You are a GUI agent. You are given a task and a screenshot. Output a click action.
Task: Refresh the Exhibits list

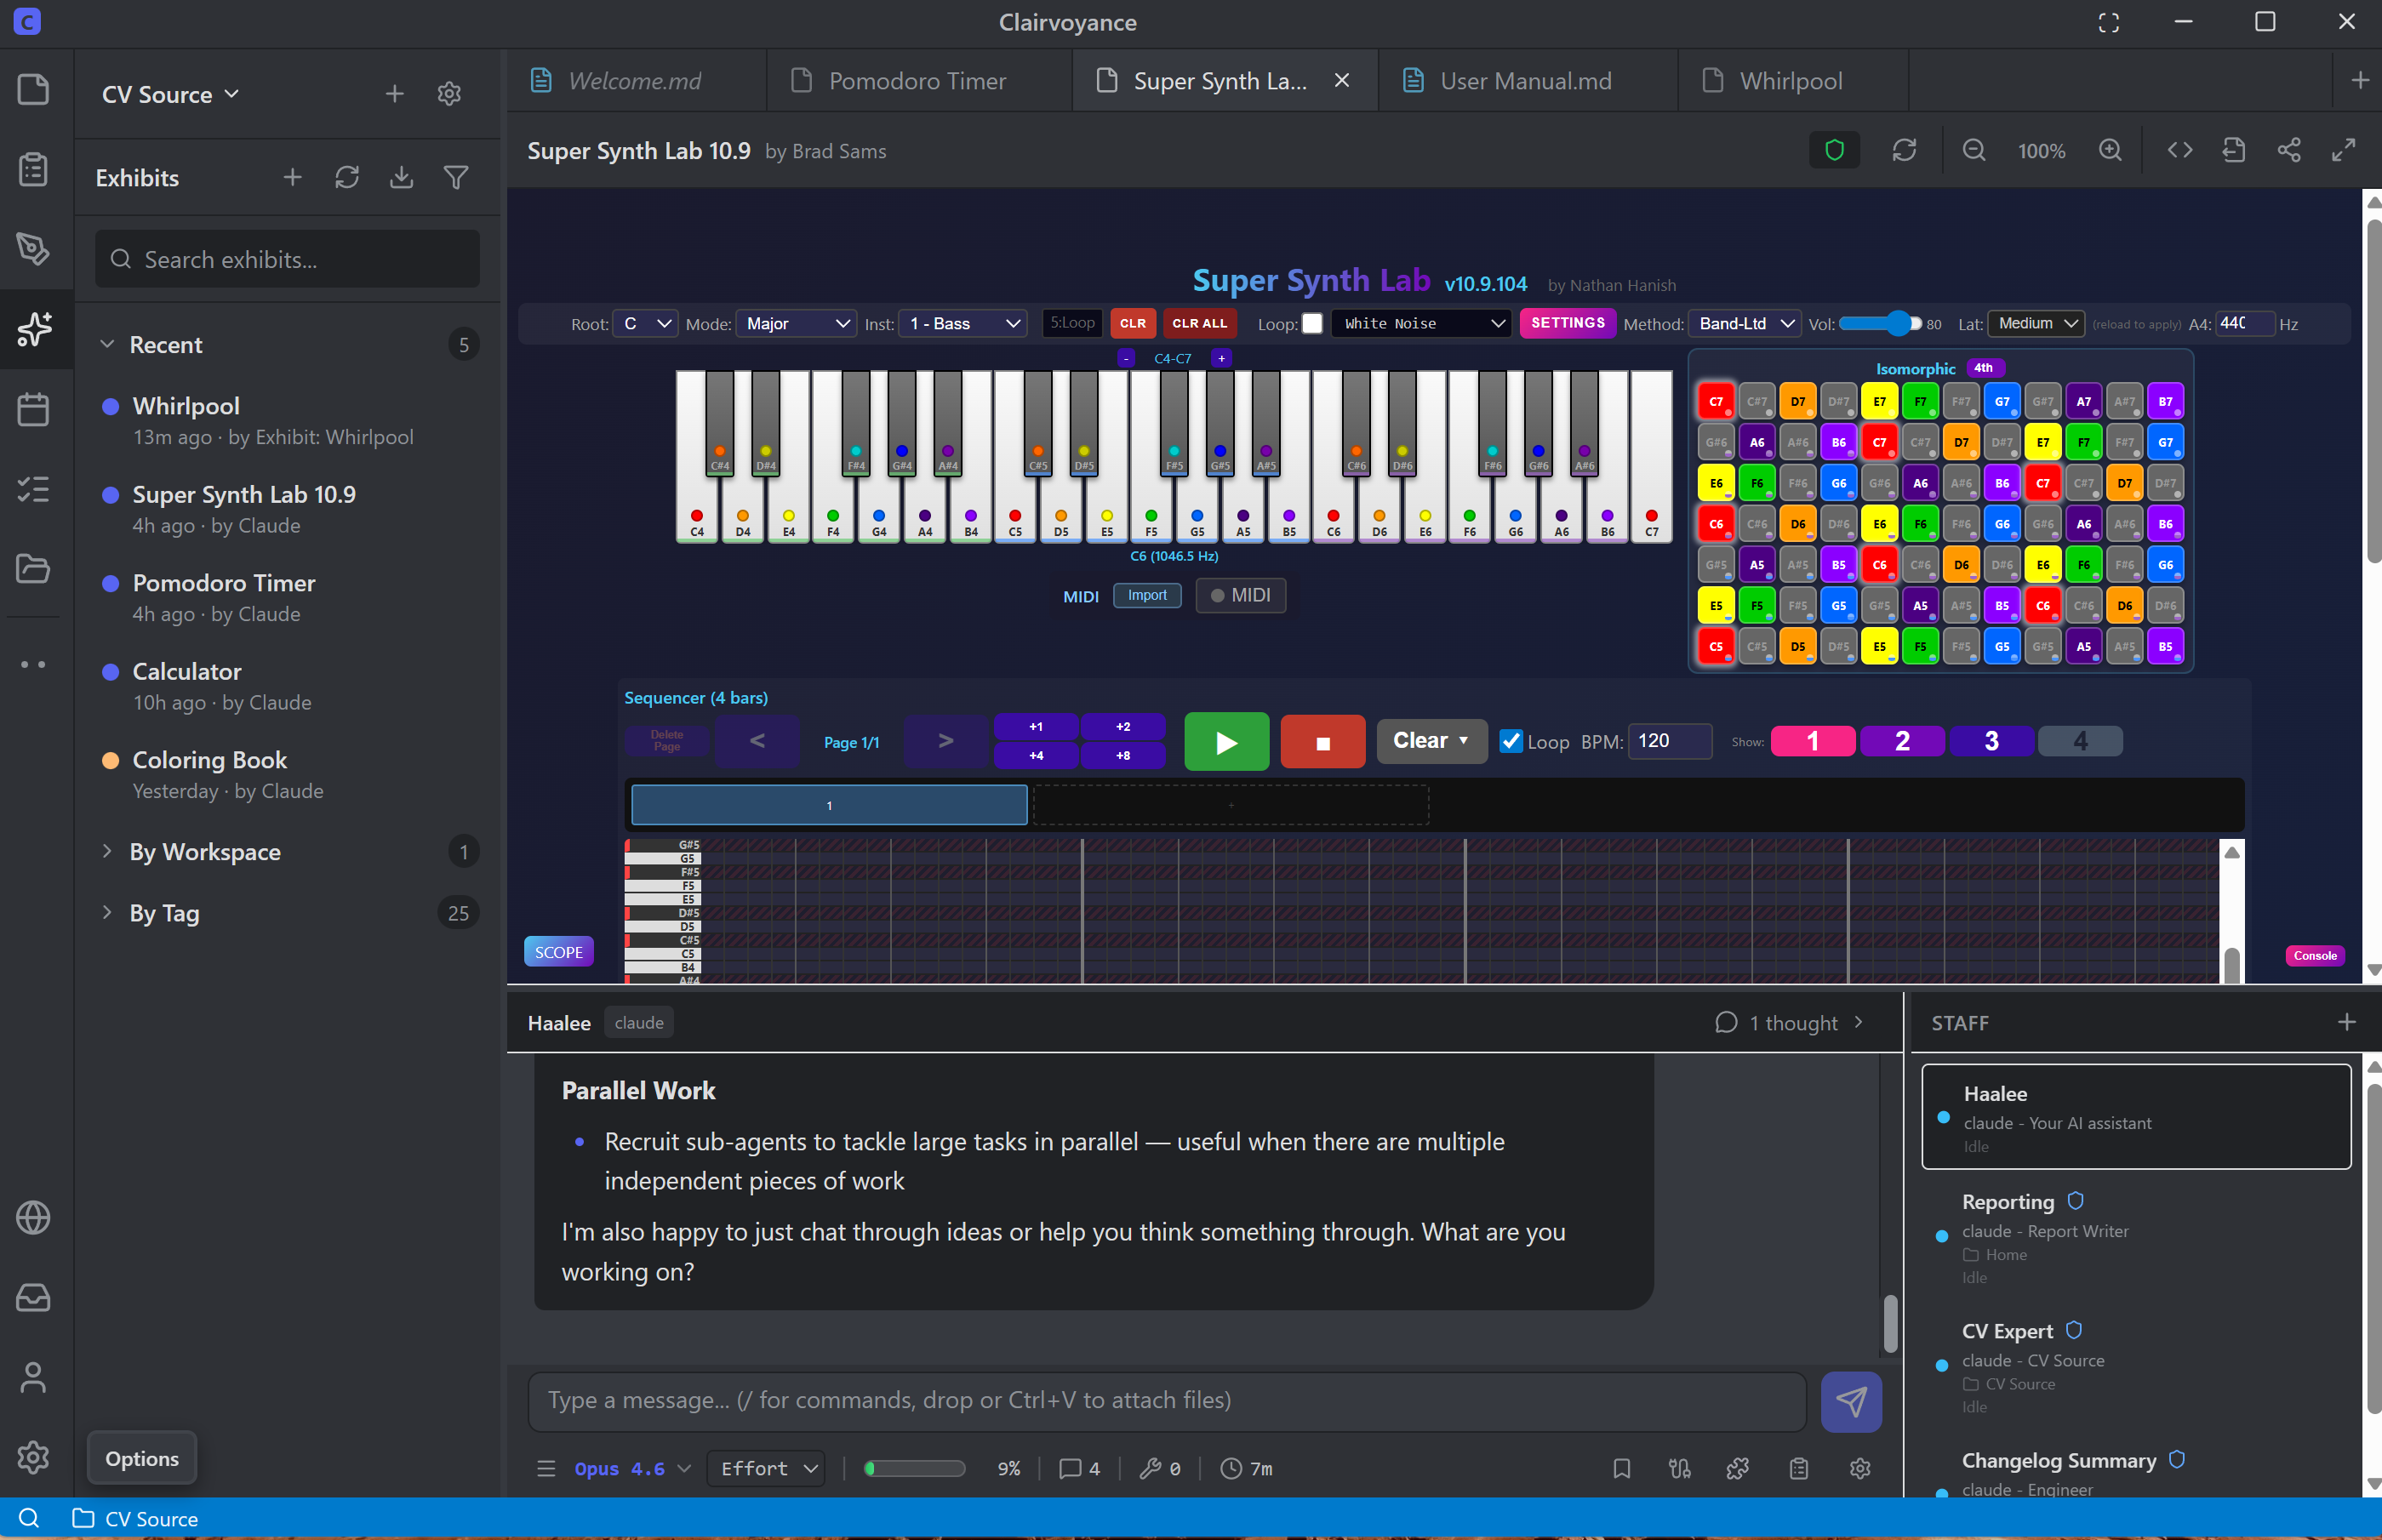click(347, 177)
